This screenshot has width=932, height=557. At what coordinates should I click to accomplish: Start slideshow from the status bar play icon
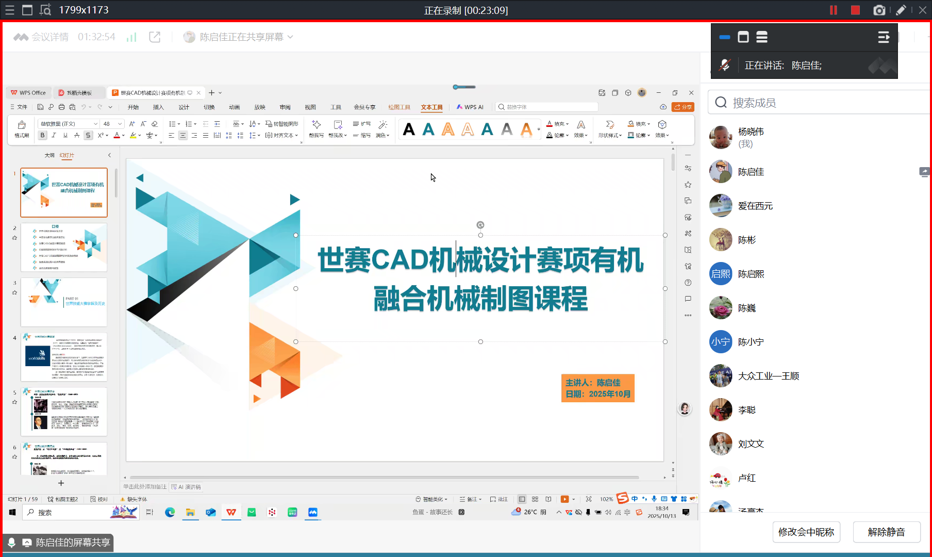[564, 499]
